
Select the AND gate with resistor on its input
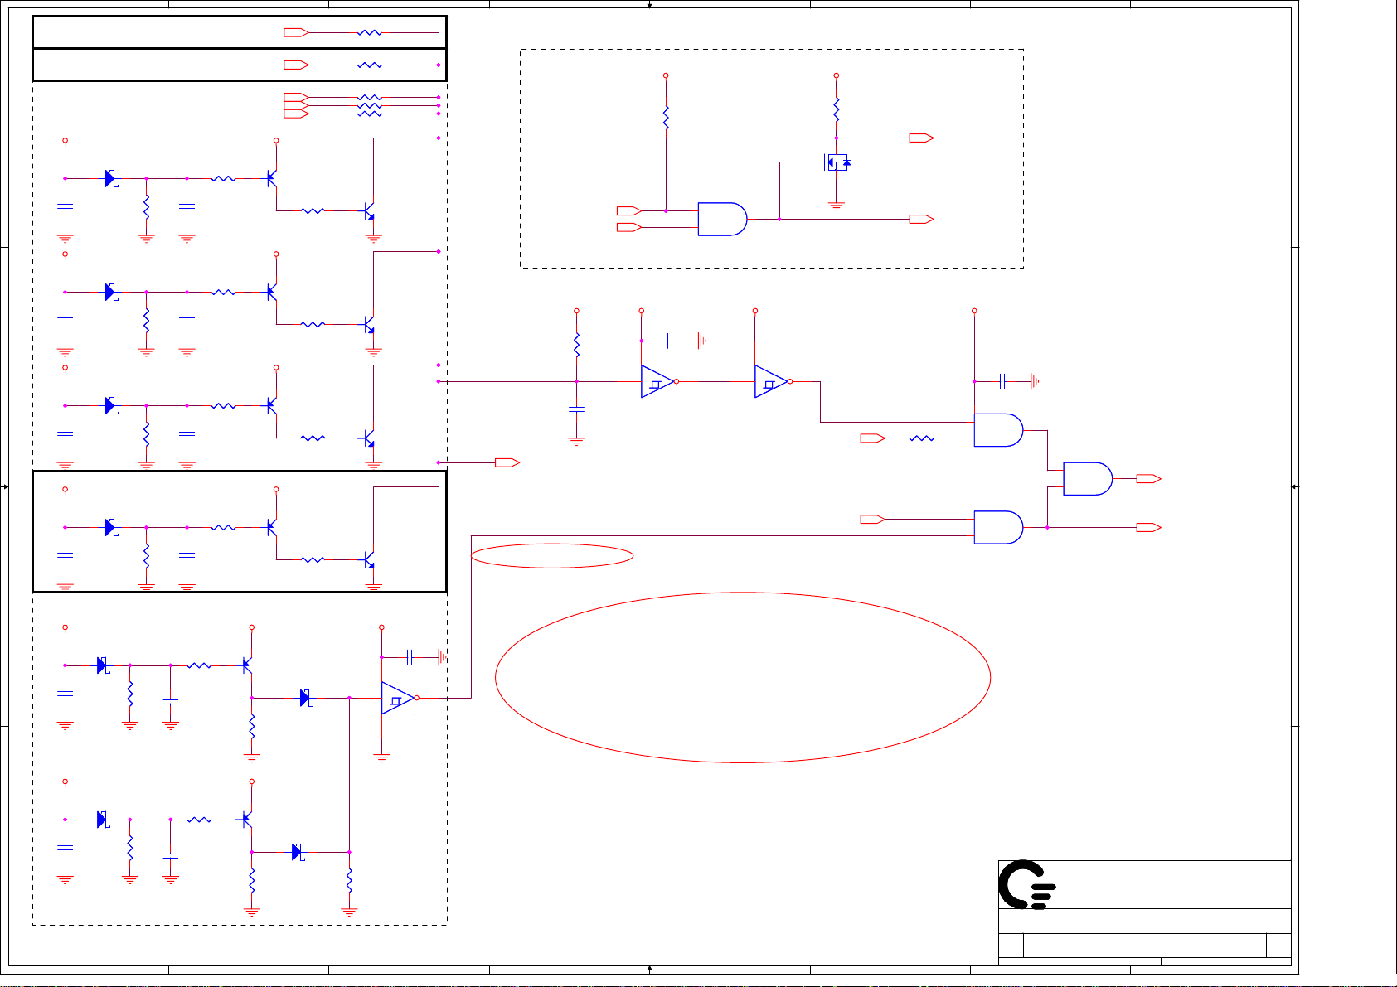tap(998, 430)
